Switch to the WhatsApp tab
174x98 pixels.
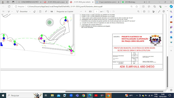point(133,2)
